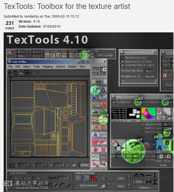The height and width of the screenshot is (192, 174).
Task: Select the Scale tool in Edit UVWs toolbar
Action: point(21,73)
